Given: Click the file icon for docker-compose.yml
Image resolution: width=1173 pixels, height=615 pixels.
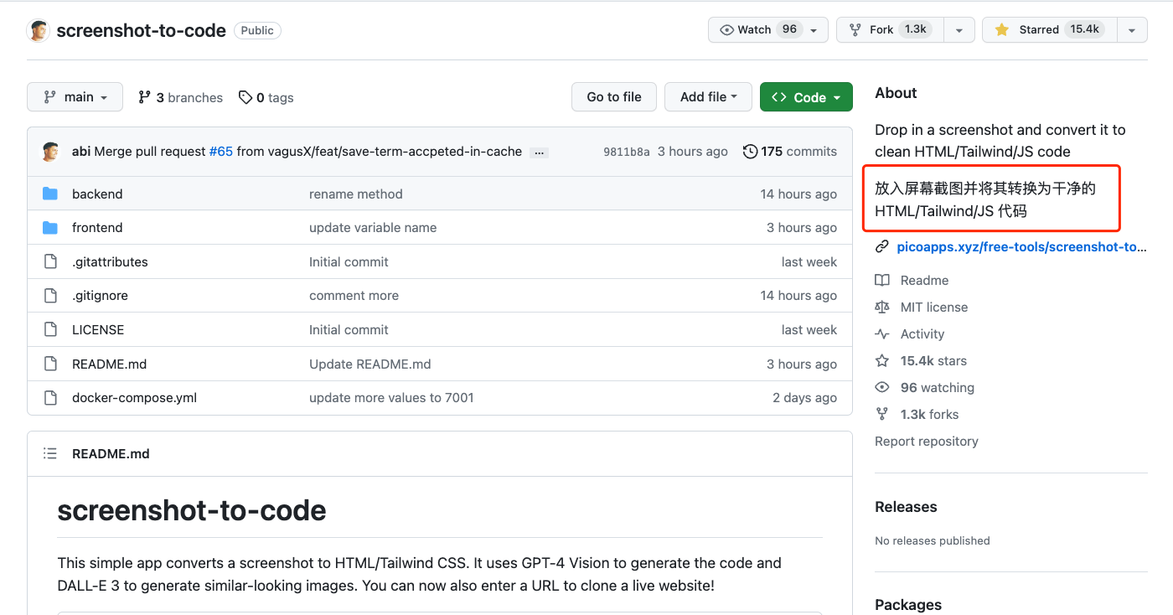Looking at the screenshot, I should [x=50, y=398].
